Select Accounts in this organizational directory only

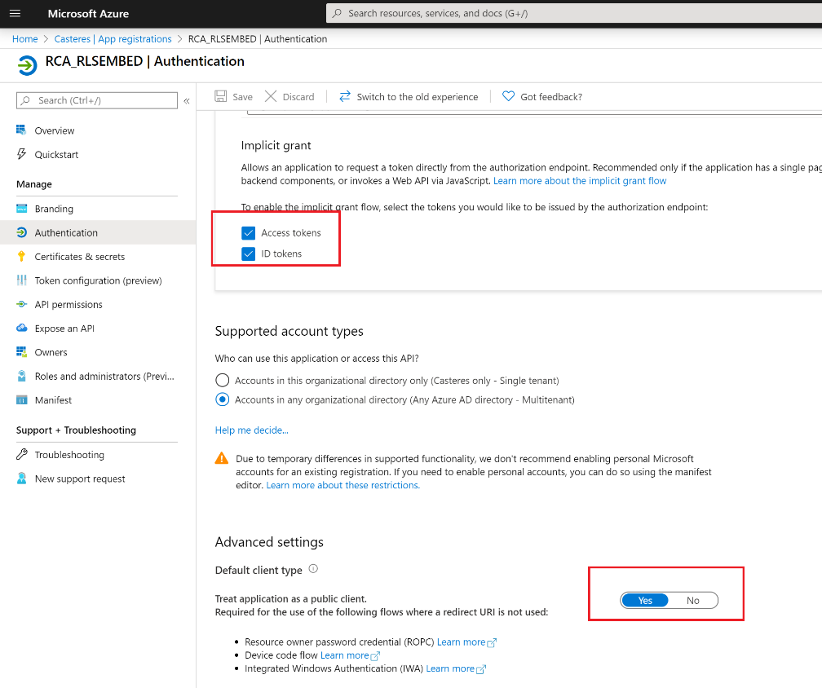coord(222,380)
